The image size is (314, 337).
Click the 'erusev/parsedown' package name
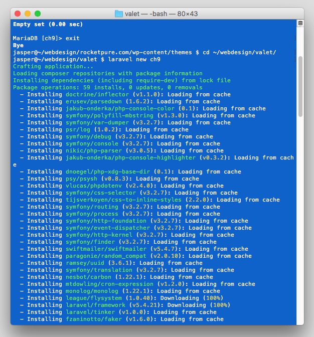[94, 101]
